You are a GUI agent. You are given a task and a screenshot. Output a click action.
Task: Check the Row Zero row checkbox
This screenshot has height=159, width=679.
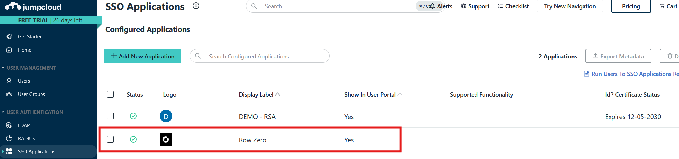[110, 139]
